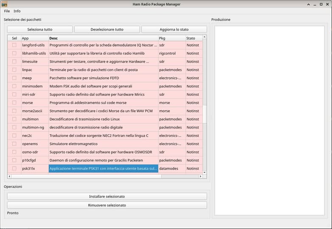Click inside the Produzione output area
This screenshot has width=332, height=229.
[x=270, y=120]
